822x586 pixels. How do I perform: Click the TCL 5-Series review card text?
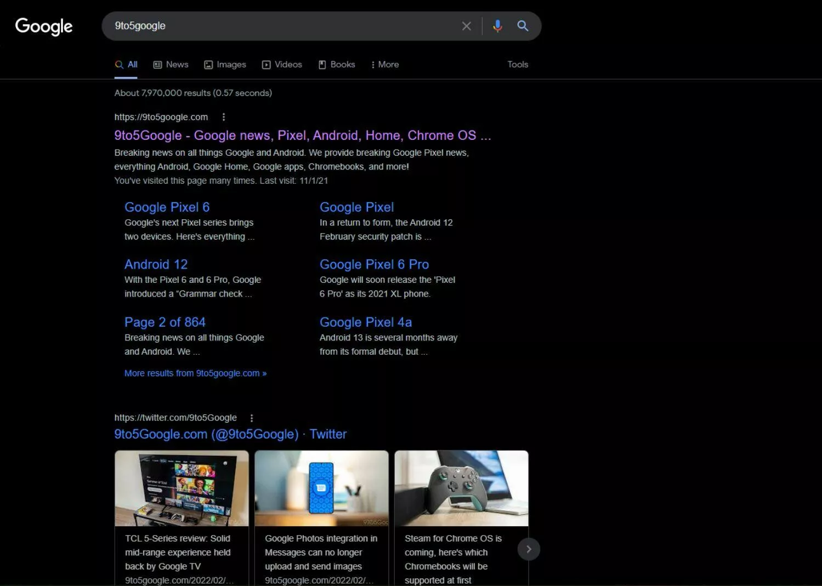tap(178, 553)
